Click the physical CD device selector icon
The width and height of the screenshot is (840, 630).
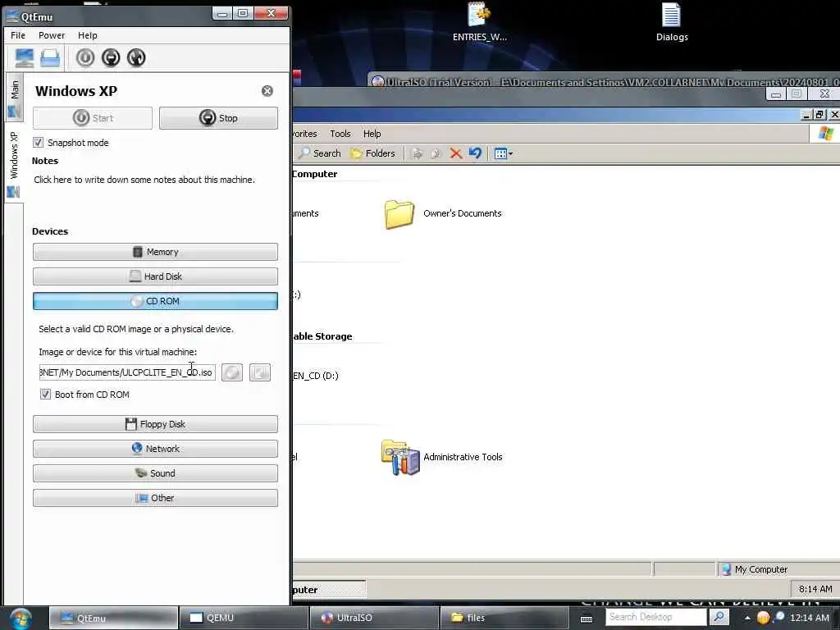(232, 372)
